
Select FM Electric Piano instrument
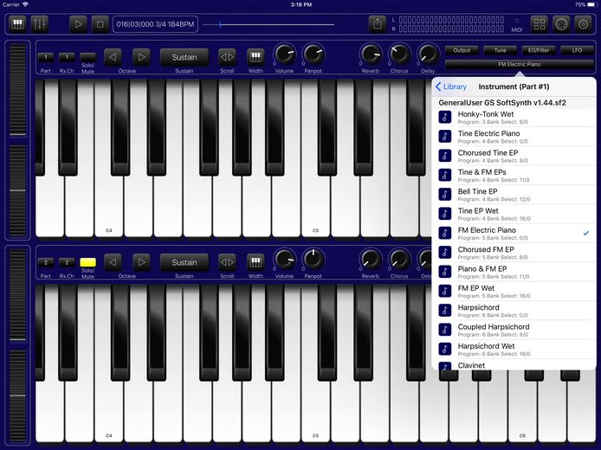click(514, 234)
